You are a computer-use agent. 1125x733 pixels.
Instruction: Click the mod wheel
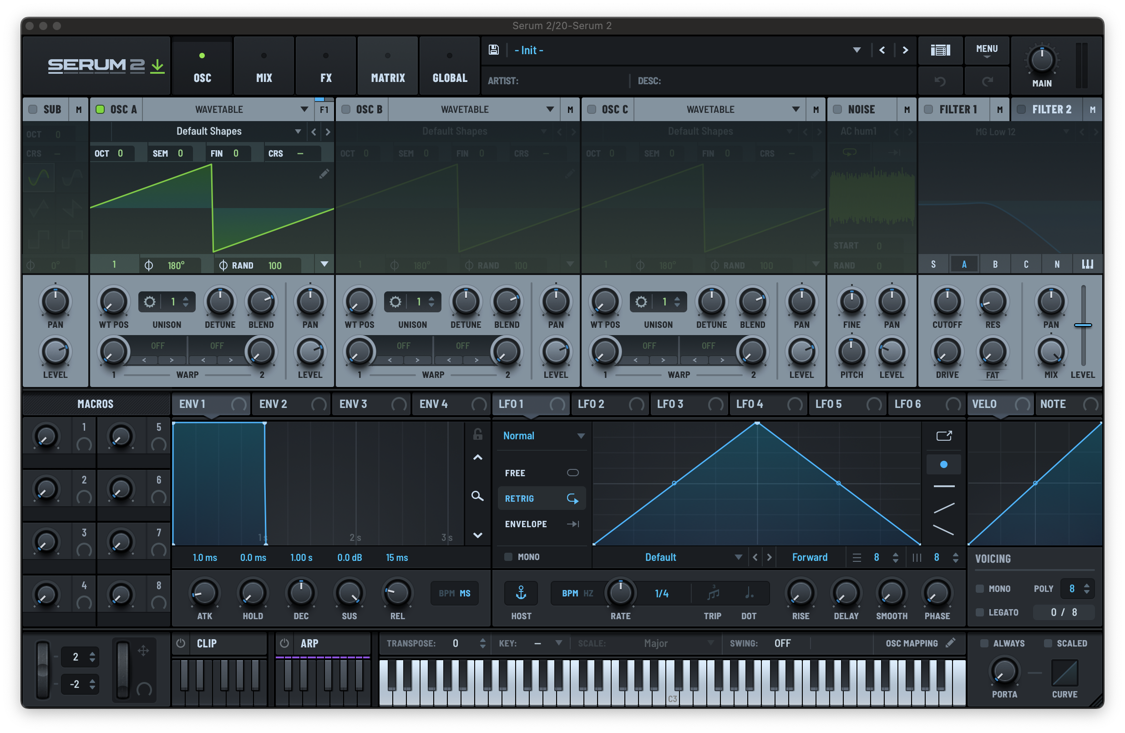click(122, 670)
